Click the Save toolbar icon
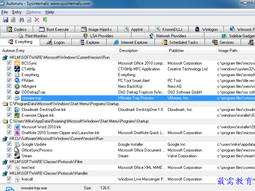 click(6, 20)
